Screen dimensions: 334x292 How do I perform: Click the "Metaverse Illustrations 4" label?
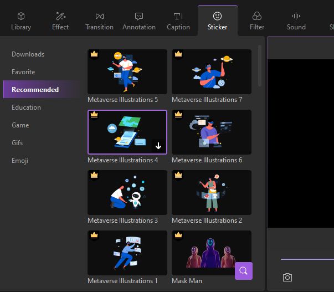[x=123, y=160]
